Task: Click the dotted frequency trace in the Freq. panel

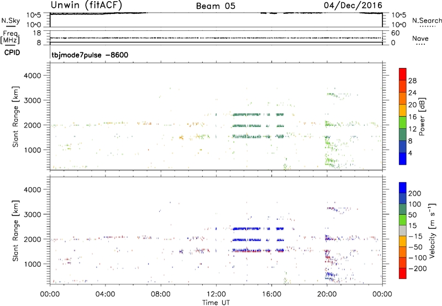Action: [216, 38]
